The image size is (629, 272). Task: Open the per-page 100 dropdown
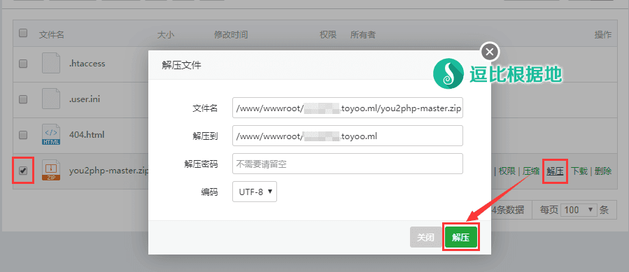(x=579, y=210)
